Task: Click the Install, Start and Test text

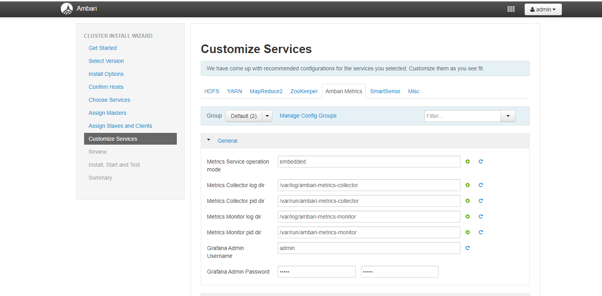Action: [114, 165]
